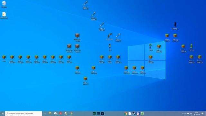206x116 pixels.
Task: Select the grass block beside the zombie
Action: (159, 48)
